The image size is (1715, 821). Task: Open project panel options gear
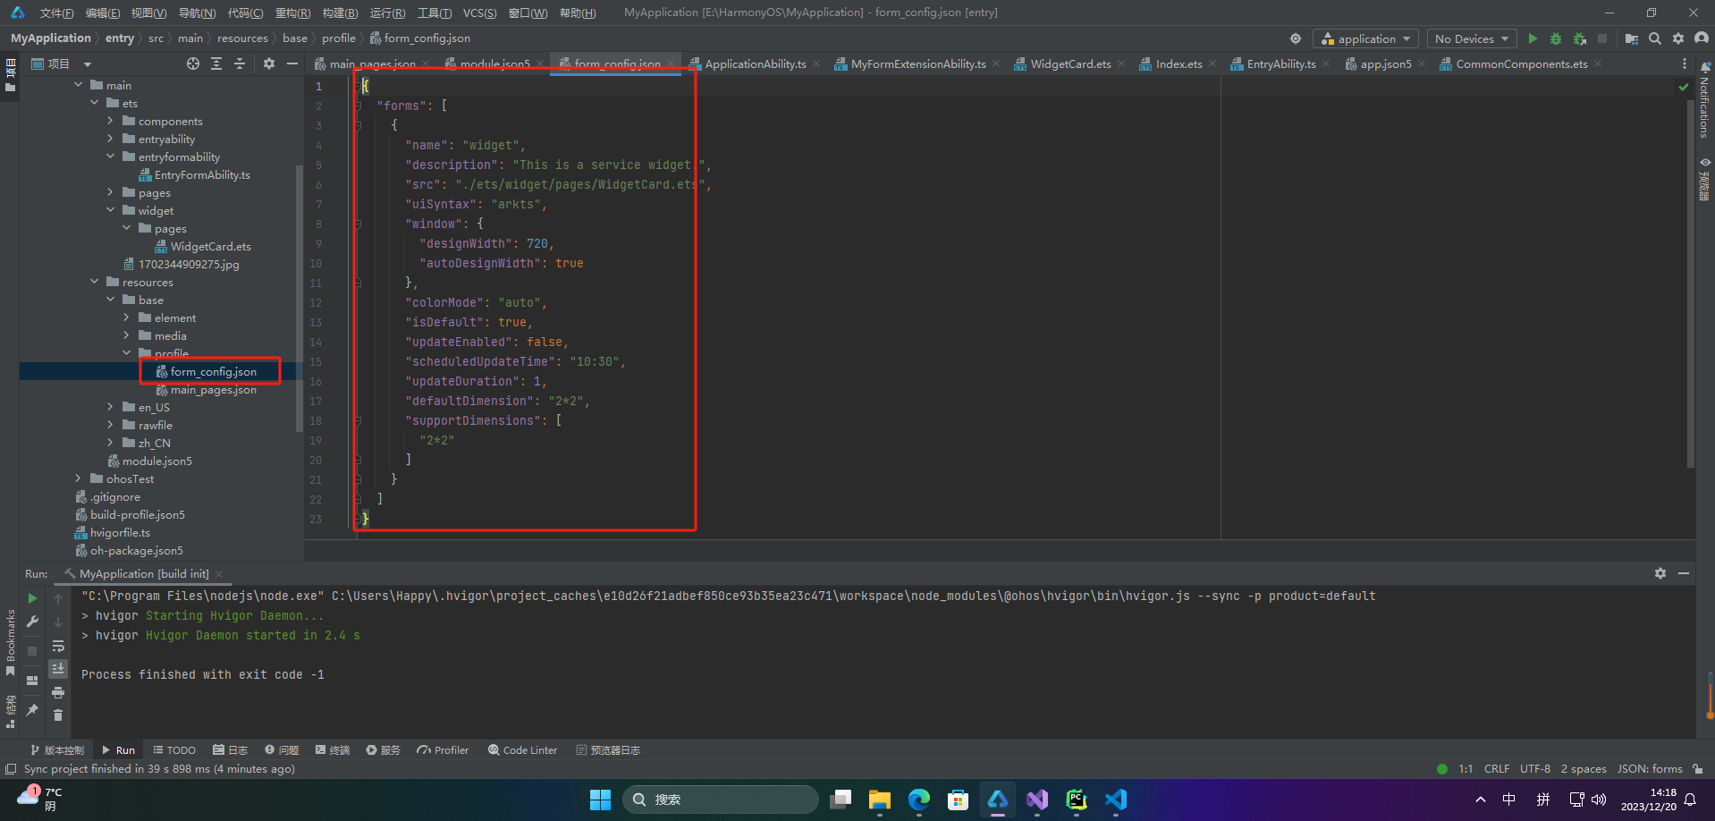269,63
